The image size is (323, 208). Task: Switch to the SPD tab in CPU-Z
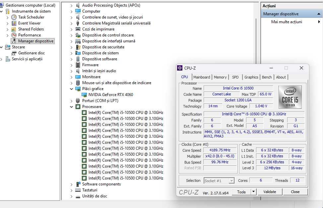click(235, 77)
